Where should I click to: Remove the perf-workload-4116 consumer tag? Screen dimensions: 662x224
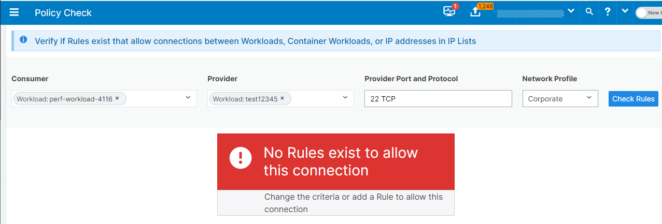(x=117, y=98)
